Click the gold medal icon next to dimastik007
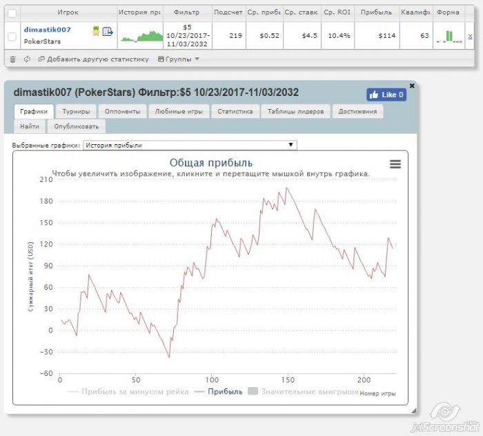Screen dimensions: 483x436 click(x=96, y=31)
